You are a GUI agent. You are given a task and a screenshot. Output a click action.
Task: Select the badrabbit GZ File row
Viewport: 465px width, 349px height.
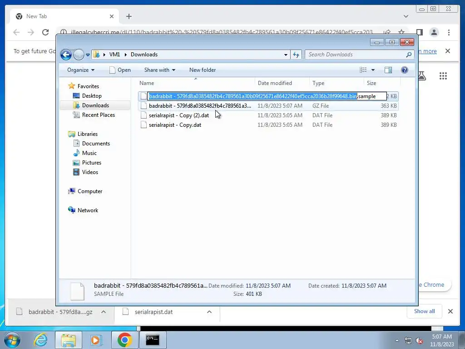(x=268, y=105)
